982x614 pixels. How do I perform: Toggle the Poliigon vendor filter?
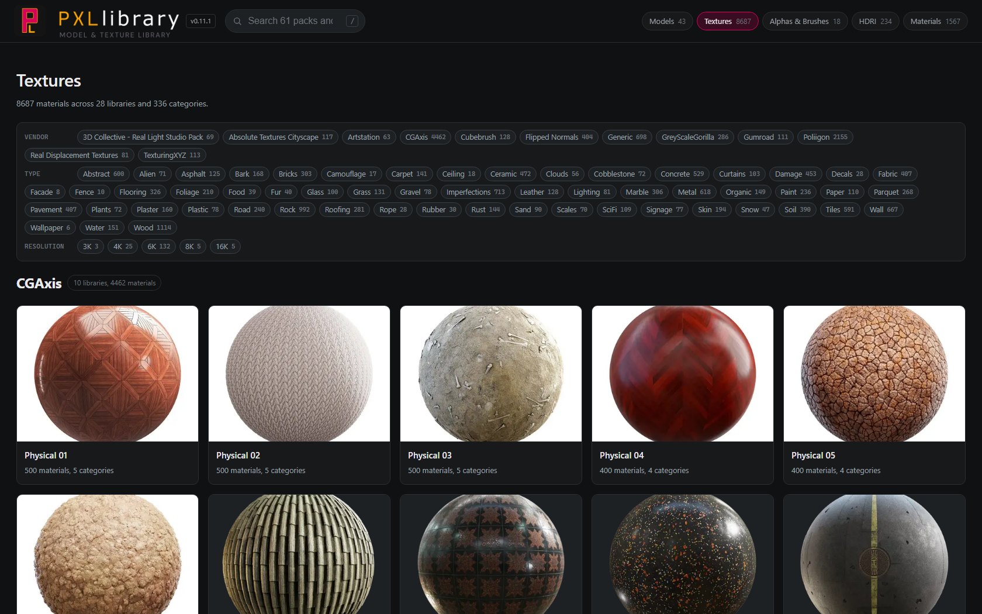click(825, 137)
